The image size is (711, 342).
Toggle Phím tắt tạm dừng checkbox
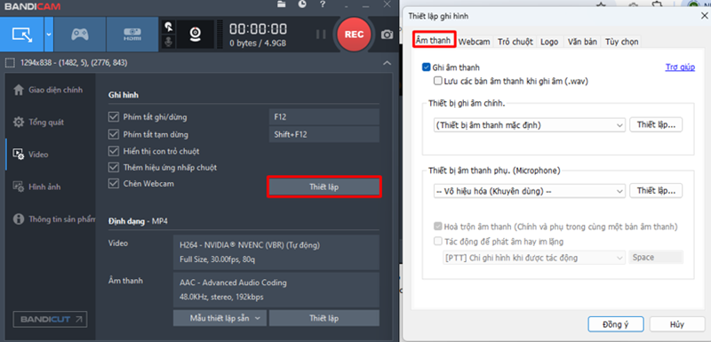coord(114,134)
